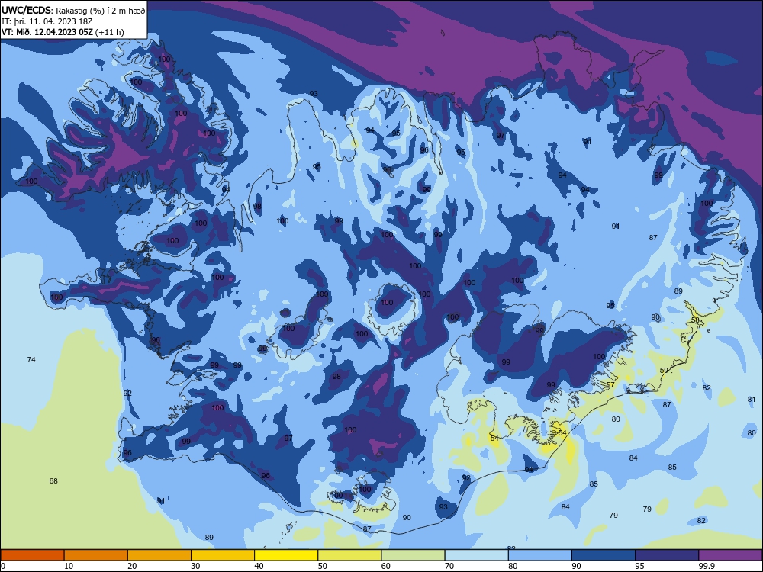Select the 68 humidity value in the southwest
This screenshot has height=572, width=763.
pyautogui.click(x=53, y=480)
